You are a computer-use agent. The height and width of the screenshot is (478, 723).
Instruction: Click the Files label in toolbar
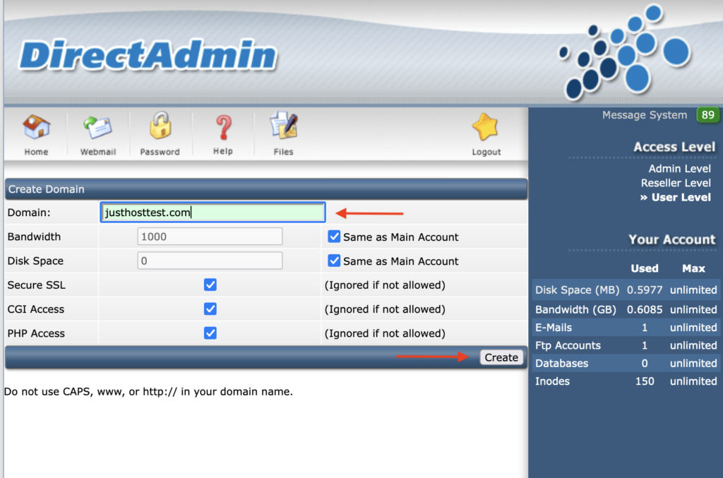[x=283, y=152]
